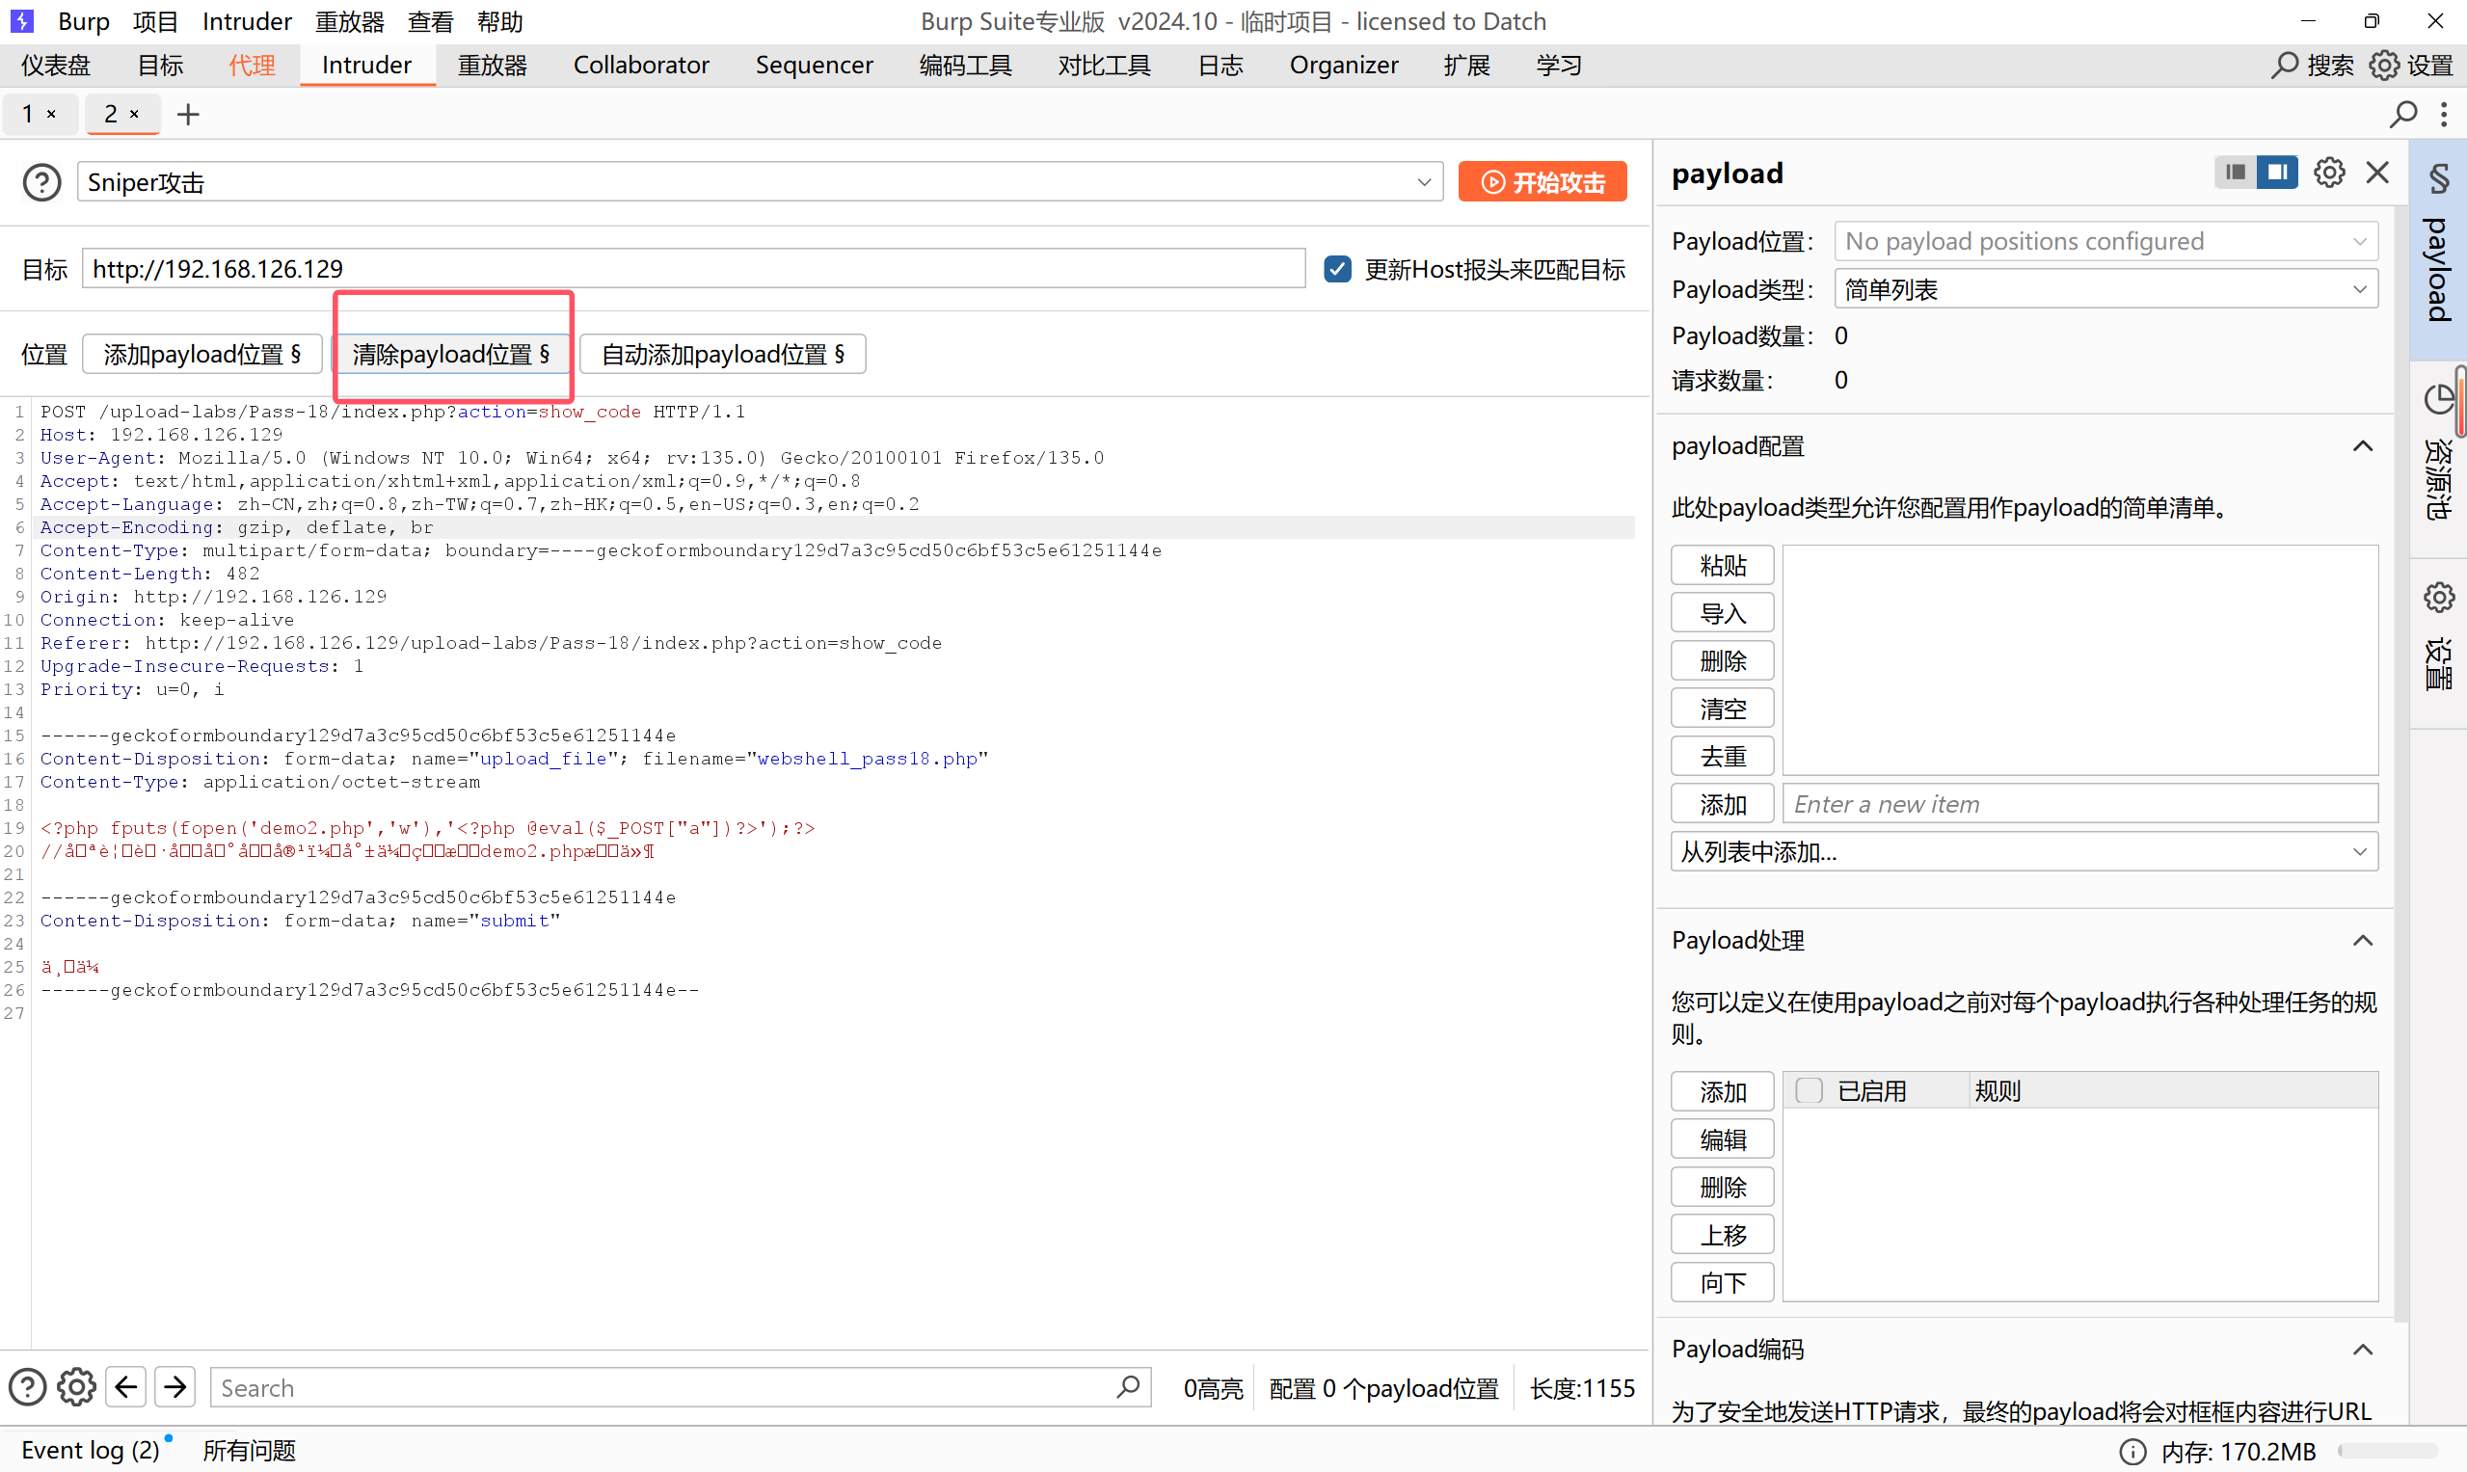
Task: Open the 帮助 menu
Action: pos(499,21)
